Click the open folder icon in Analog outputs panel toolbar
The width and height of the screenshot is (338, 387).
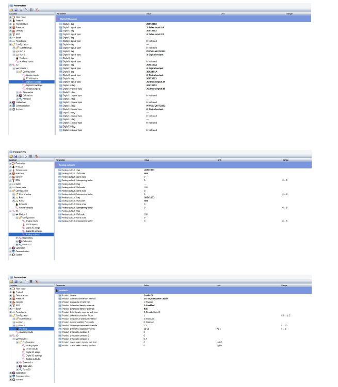click(11, 156)
